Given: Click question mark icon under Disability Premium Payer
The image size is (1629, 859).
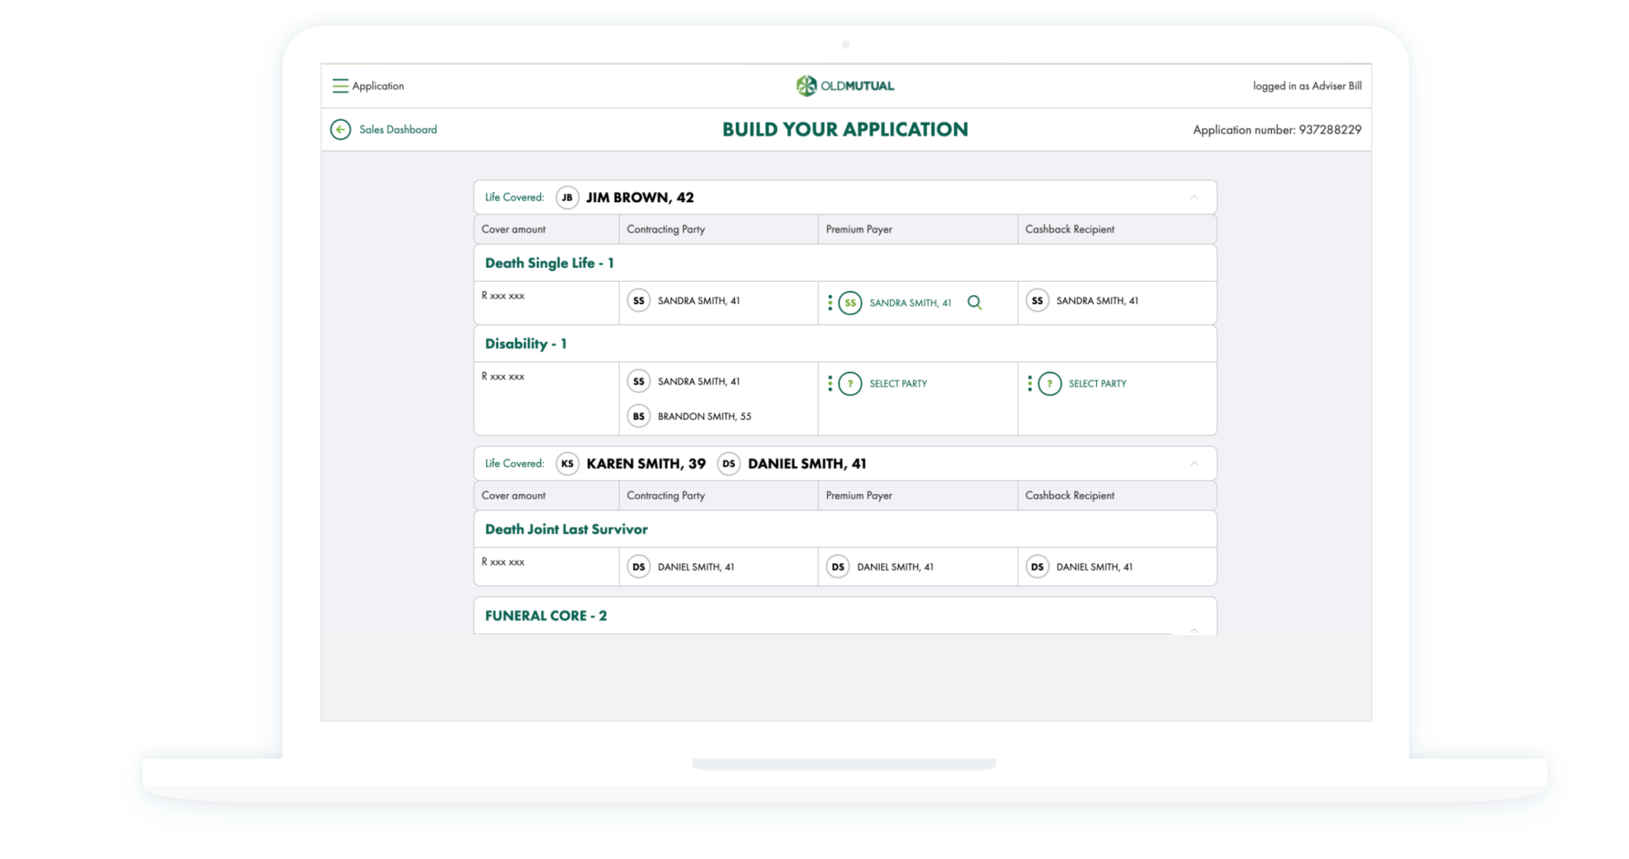Looking at the screenshot, I should coord(850,383).
